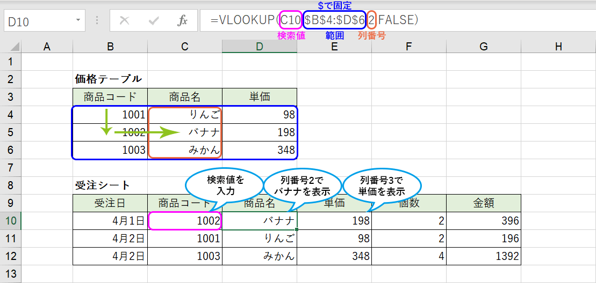This screenshot has height=283, width=596.
Task: Select column B header
Action: pos(110,46)
